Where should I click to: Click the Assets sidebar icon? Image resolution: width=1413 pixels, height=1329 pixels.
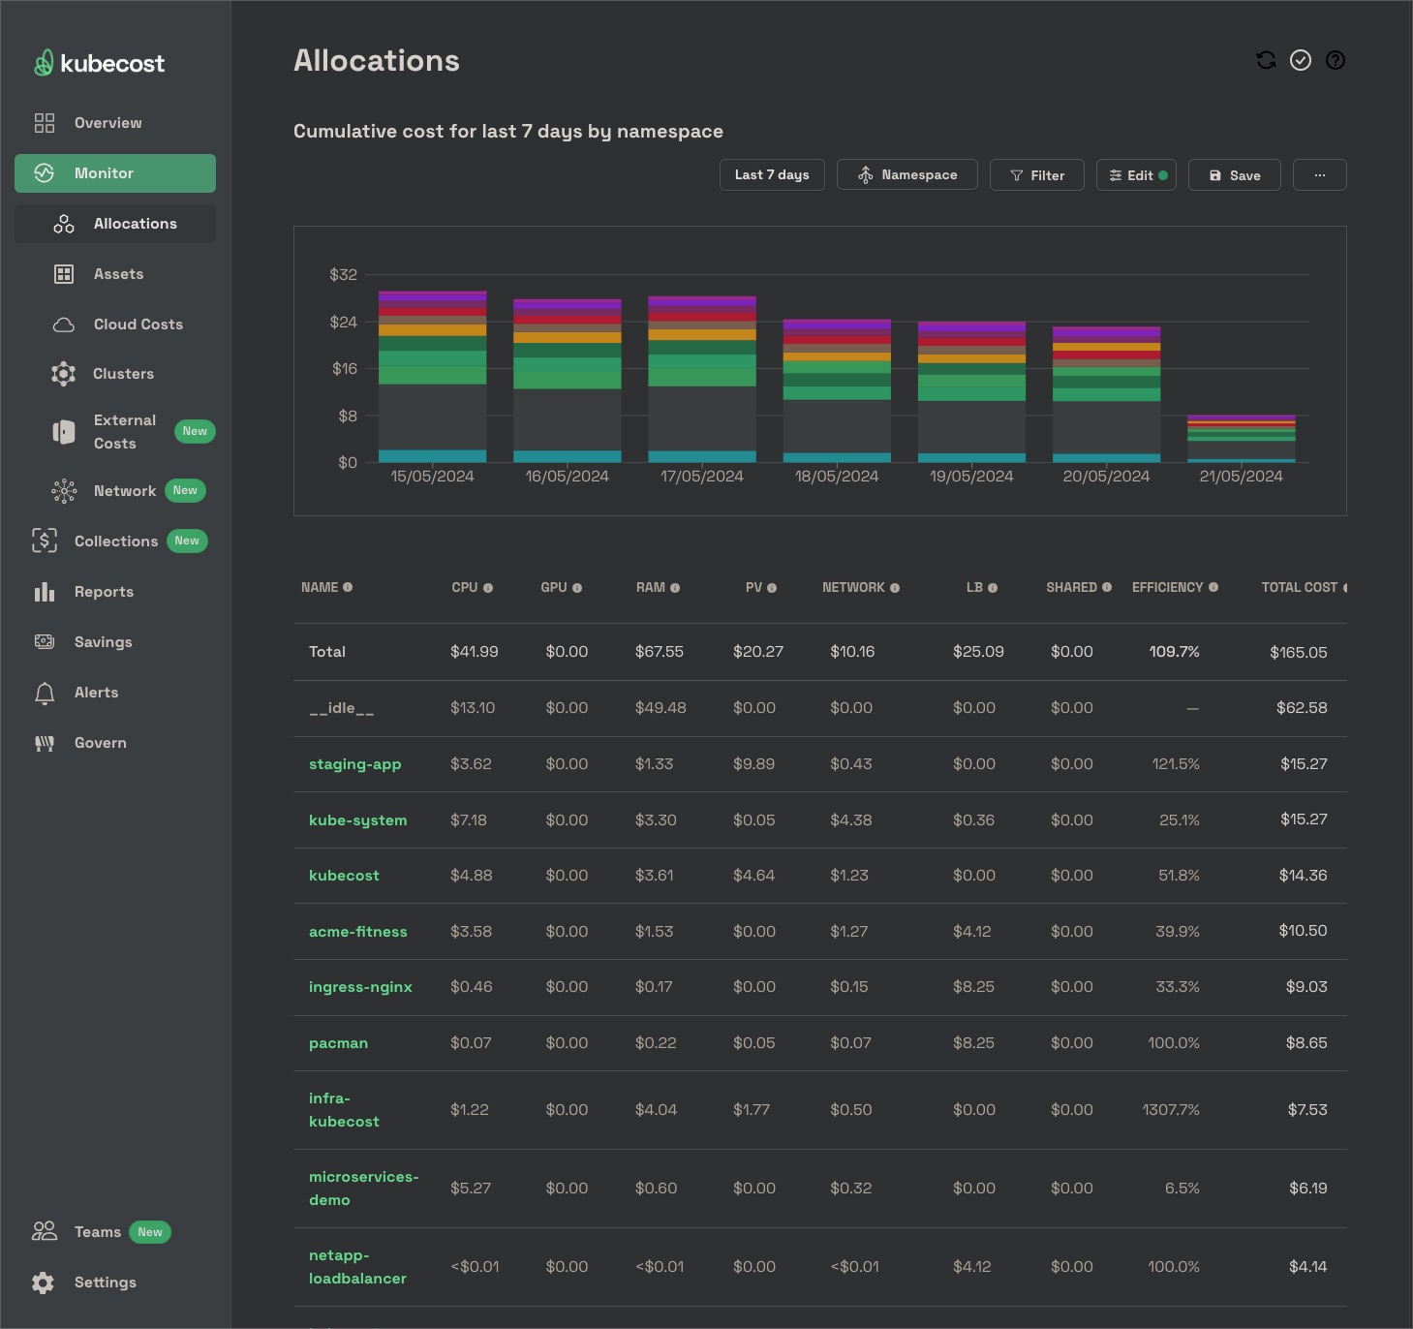point(64,274)
